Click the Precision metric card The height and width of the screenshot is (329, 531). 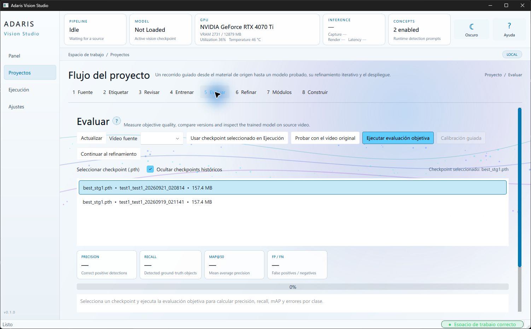(107, 265)
